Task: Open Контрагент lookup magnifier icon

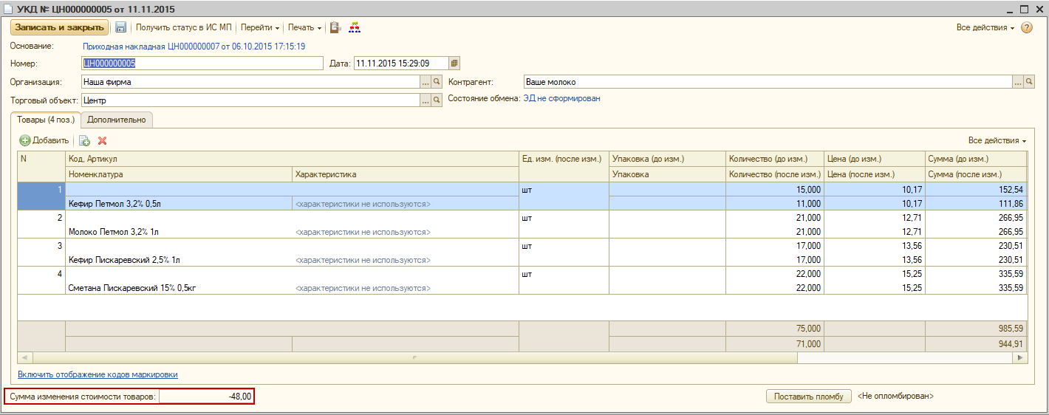Action: [x=1029, y=82]
